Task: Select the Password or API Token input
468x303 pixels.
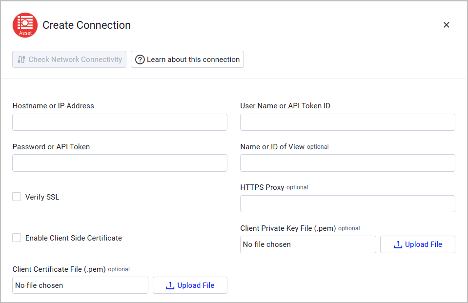Action: (120, 163)
